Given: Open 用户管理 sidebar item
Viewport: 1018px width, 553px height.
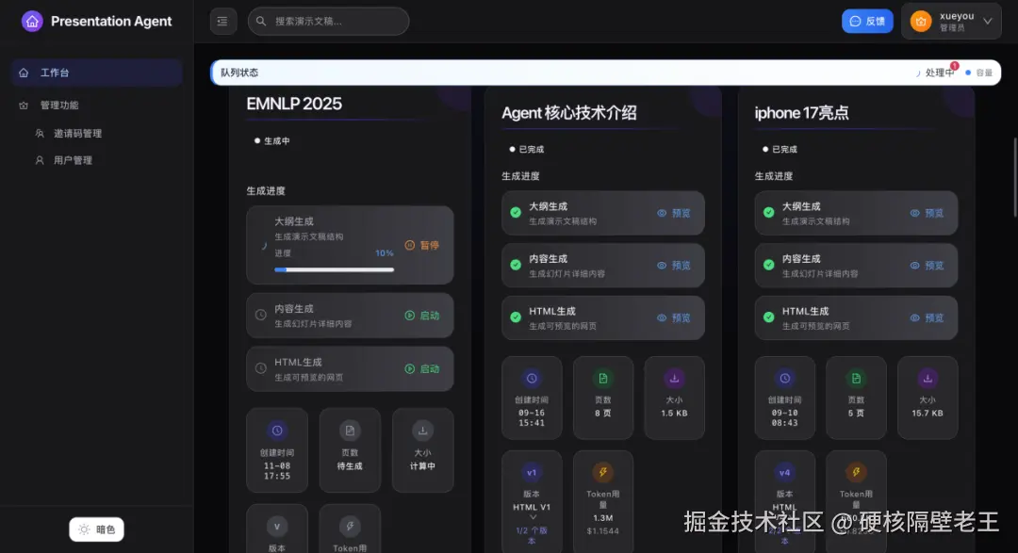Looking at the screenshot, I should click(x=73, y=160).
